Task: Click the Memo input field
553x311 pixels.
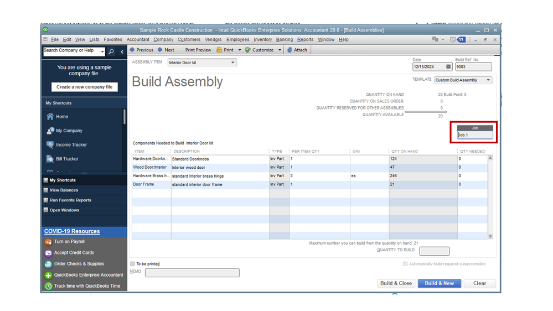Action: pos(192,273)
